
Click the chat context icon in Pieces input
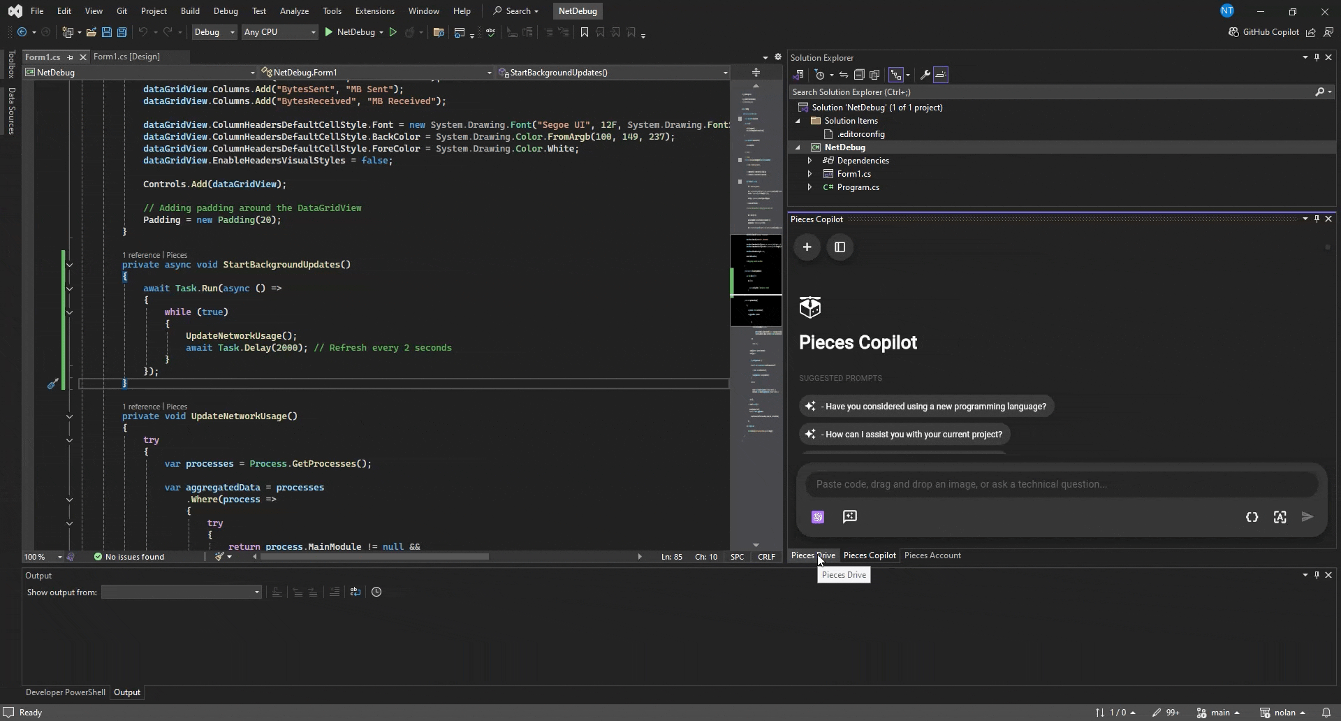(850, 517)
